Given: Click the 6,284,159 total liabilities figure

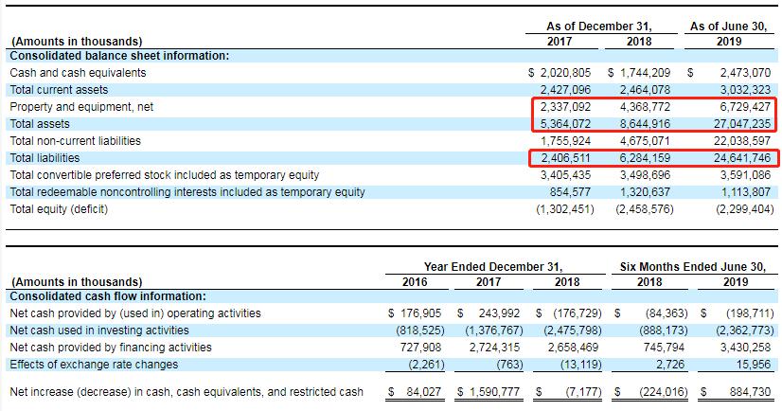Looking at the screenshot, I should 647,158.
